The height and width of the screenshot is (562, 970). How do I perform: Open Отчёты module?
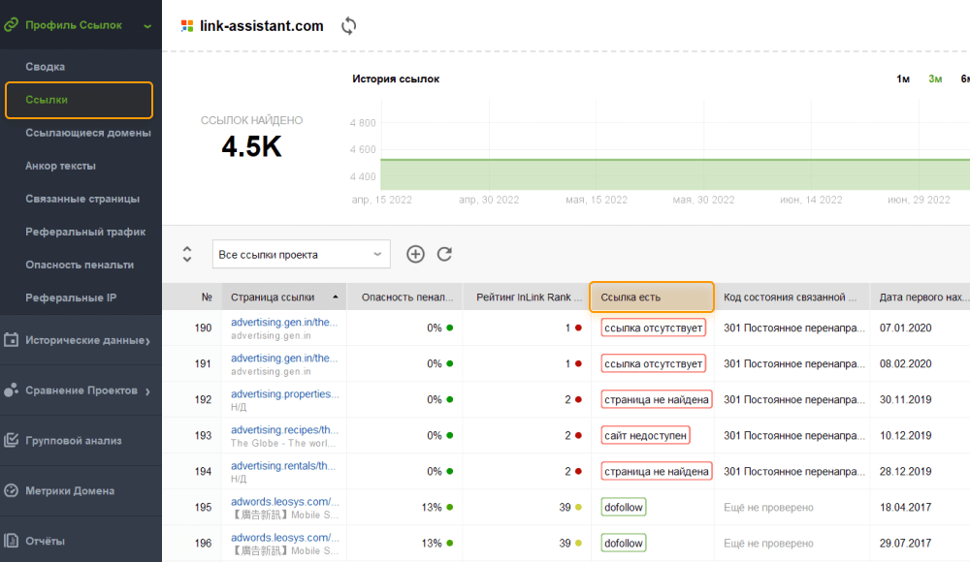(46, 541)
